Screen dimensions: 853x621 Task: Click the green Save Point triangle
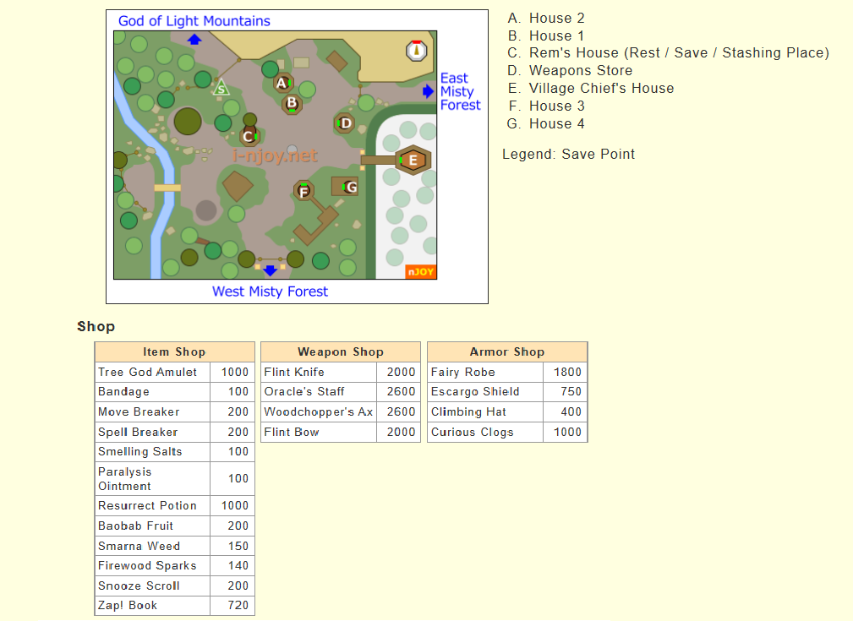tap(221, 87)
